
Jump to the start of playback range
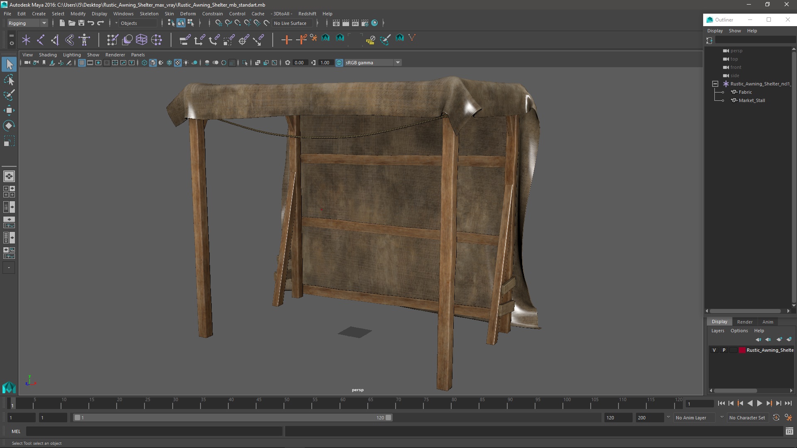coord(721,403)
